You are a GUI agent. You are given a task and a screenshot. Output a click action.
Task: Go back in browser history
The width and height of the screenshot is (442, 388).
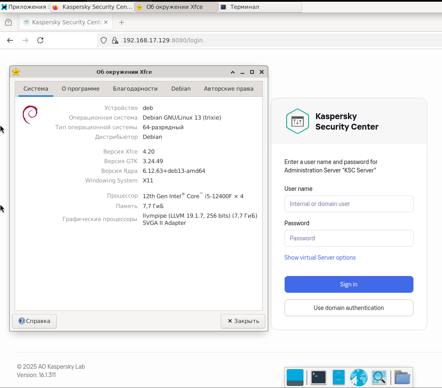click(x=10, y=40)
